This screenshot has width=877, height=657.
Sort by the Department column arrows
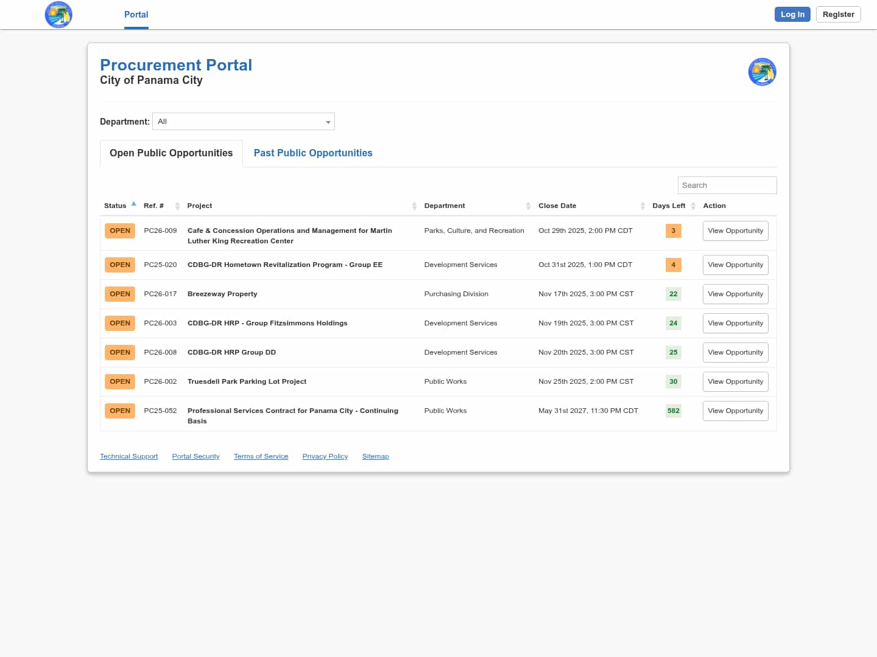(x=528, y=206)
